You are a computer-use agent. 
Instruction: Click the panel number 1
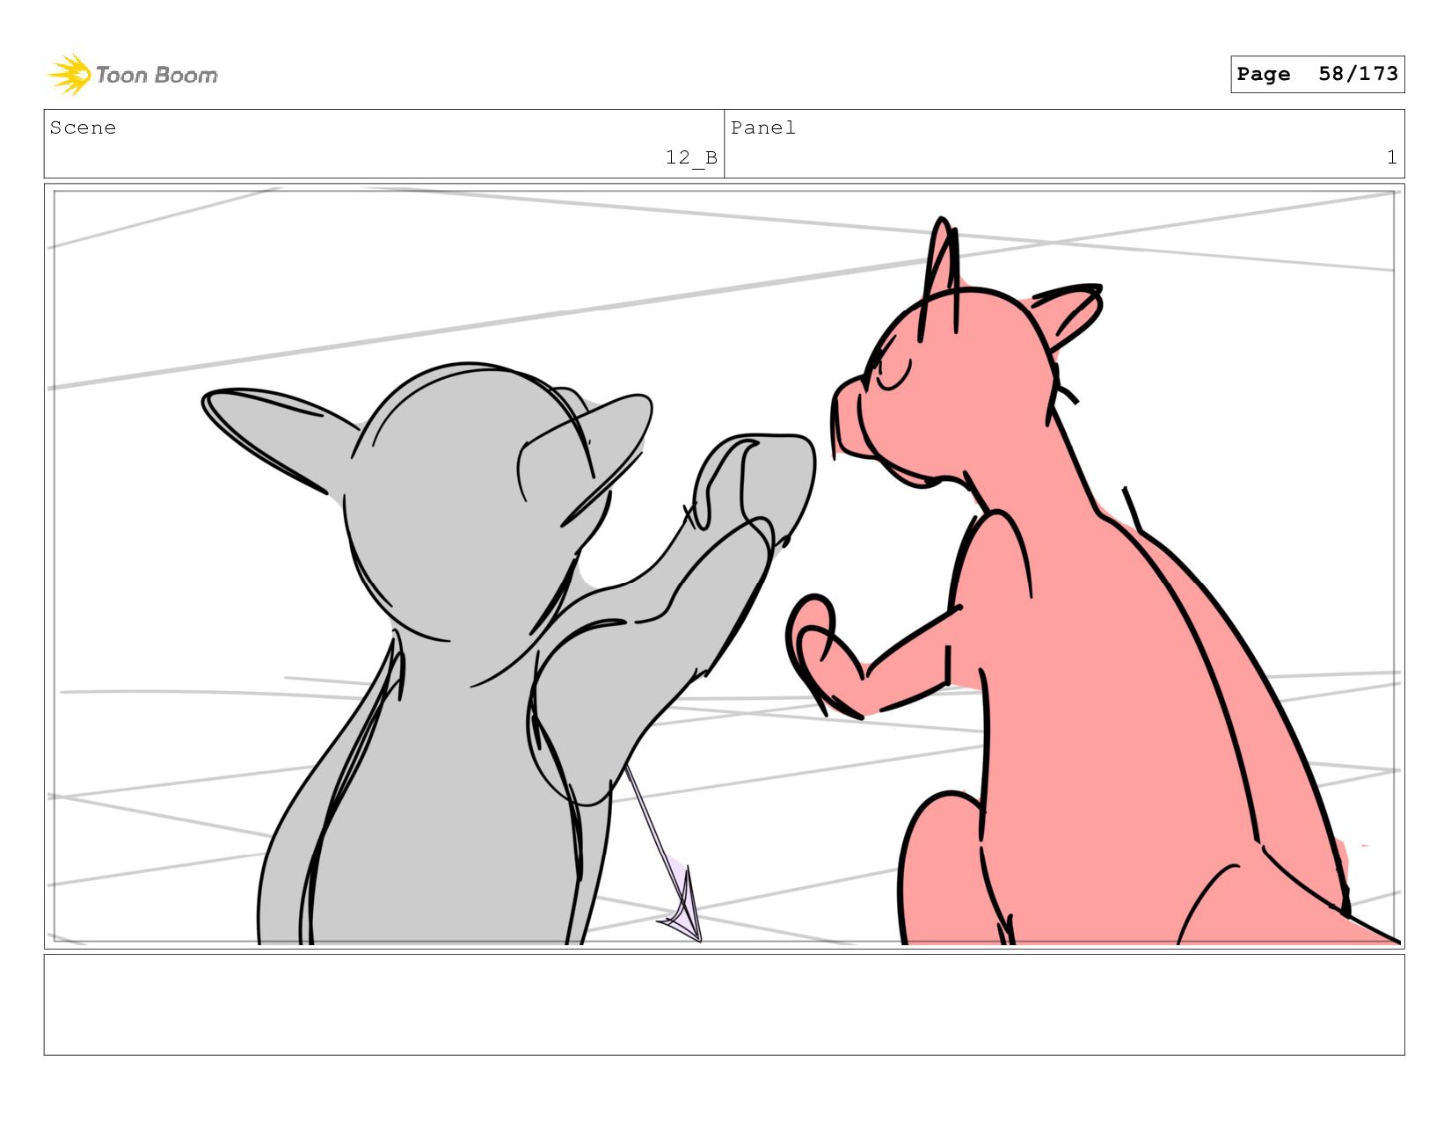tap(1391, 157)
